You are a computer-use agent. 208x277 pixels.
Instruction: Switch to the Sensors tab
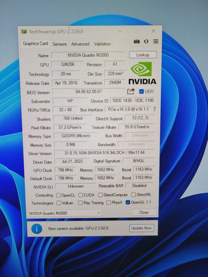(x=59, y=44)
